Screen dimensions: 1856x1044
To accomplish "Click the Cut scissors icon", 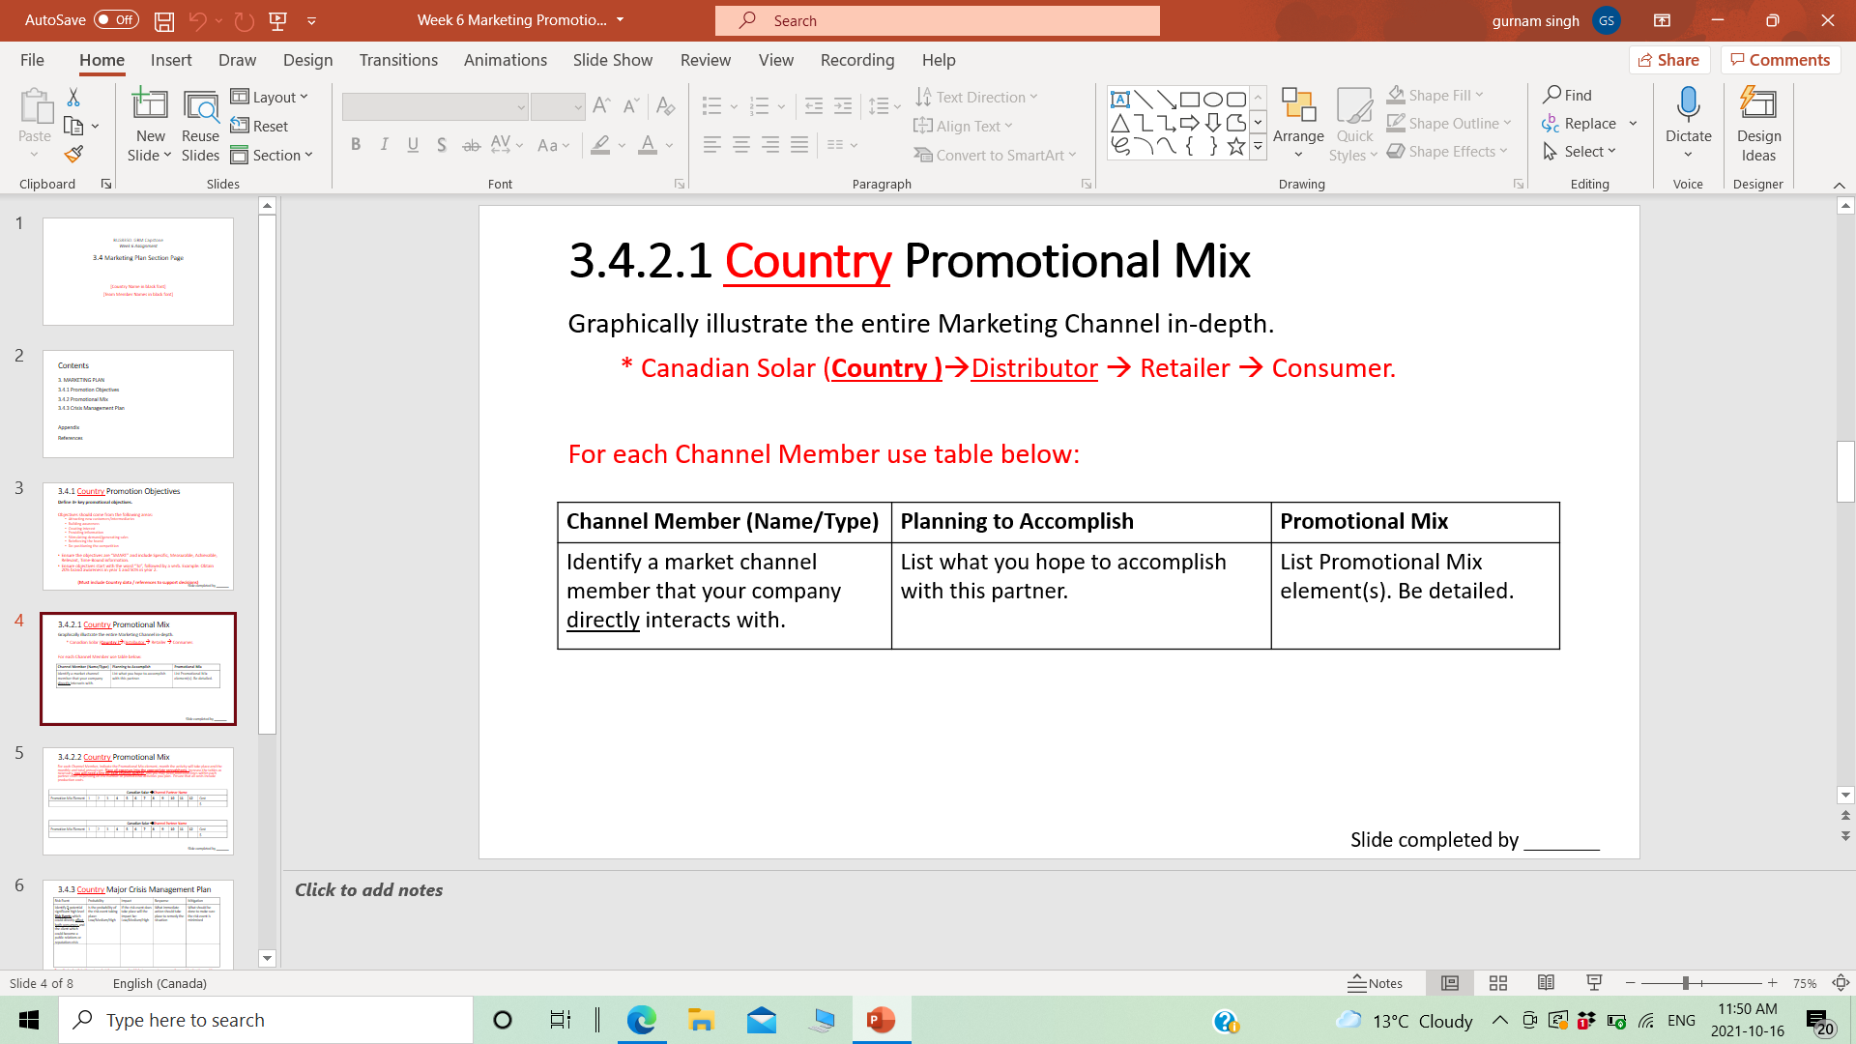I will [73, 97].
